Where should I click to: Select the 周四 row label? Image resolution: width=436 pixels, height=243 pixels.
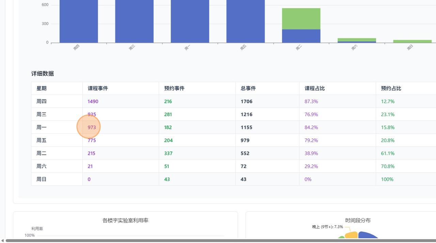pyautogui.click(x=42, y=101)
